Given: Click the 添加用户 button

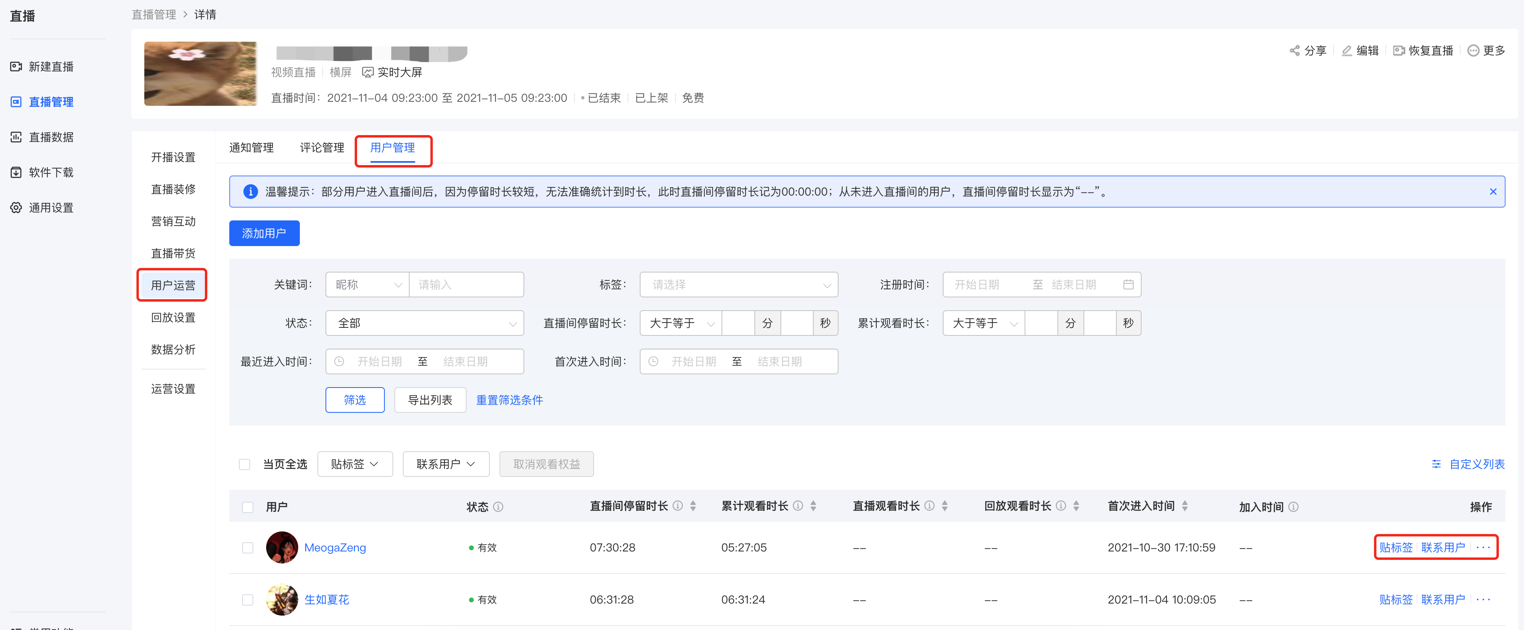Looking at the screenshot, I should click(265, 234).
